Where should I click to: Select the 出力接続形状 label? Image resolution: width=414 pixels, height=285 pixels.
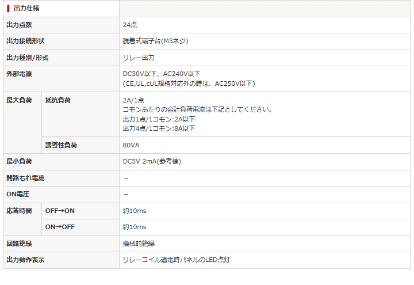point(25,41)
